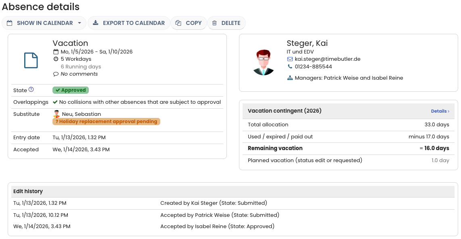Click the clock icon beside 5 Workdays
Viewport: 461px width, 239px height.
click(x=56, y=59)
